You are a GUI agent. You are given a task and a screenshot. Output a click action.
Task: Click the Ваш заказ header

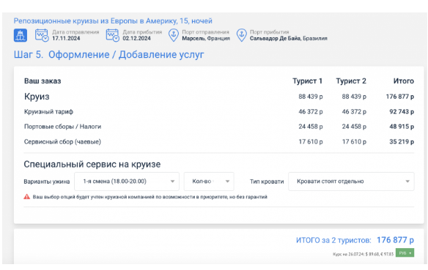click(43, 81)
